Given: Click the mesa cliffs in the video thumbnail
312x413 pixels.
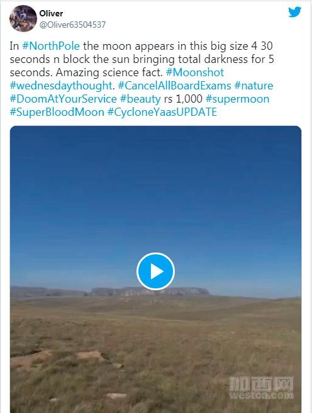Looking at the screenshot, I should (x=150, y=291).
